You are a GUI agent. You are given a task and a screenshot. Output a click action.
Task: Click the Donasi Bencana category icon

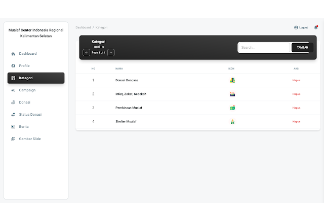232,80
